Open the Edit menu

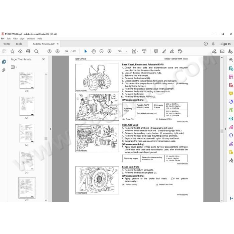tap(9, 38)
